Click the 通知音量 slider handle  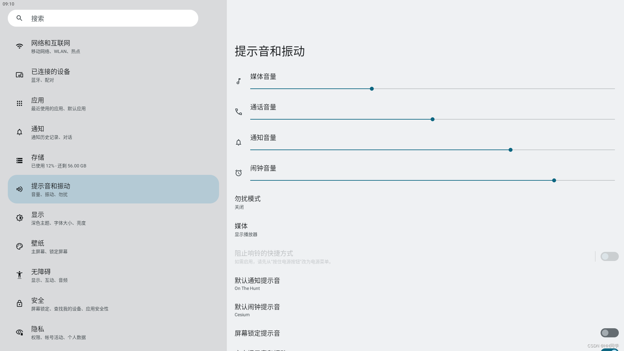point(511,150)
